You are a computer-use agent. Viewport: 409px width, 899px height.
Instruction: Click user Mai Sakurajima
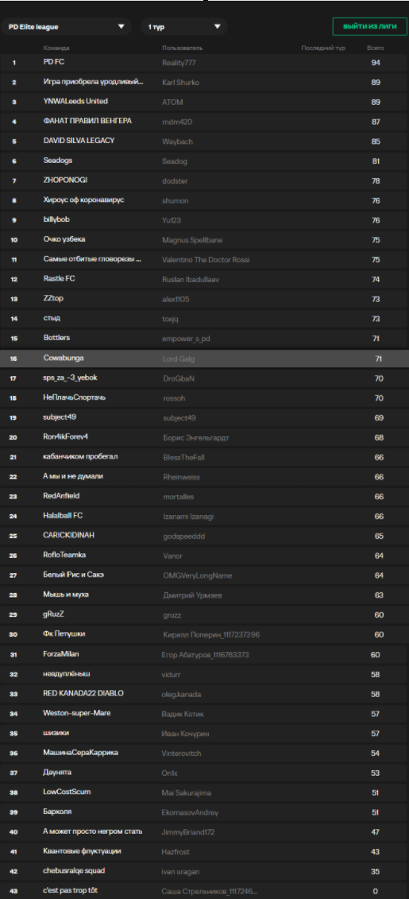click(x=187, y=792)
